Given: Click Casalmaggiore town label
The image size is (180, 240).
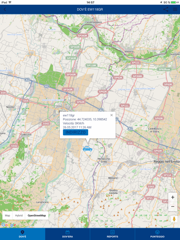Looking at the screenshot, I should (93, 22).
